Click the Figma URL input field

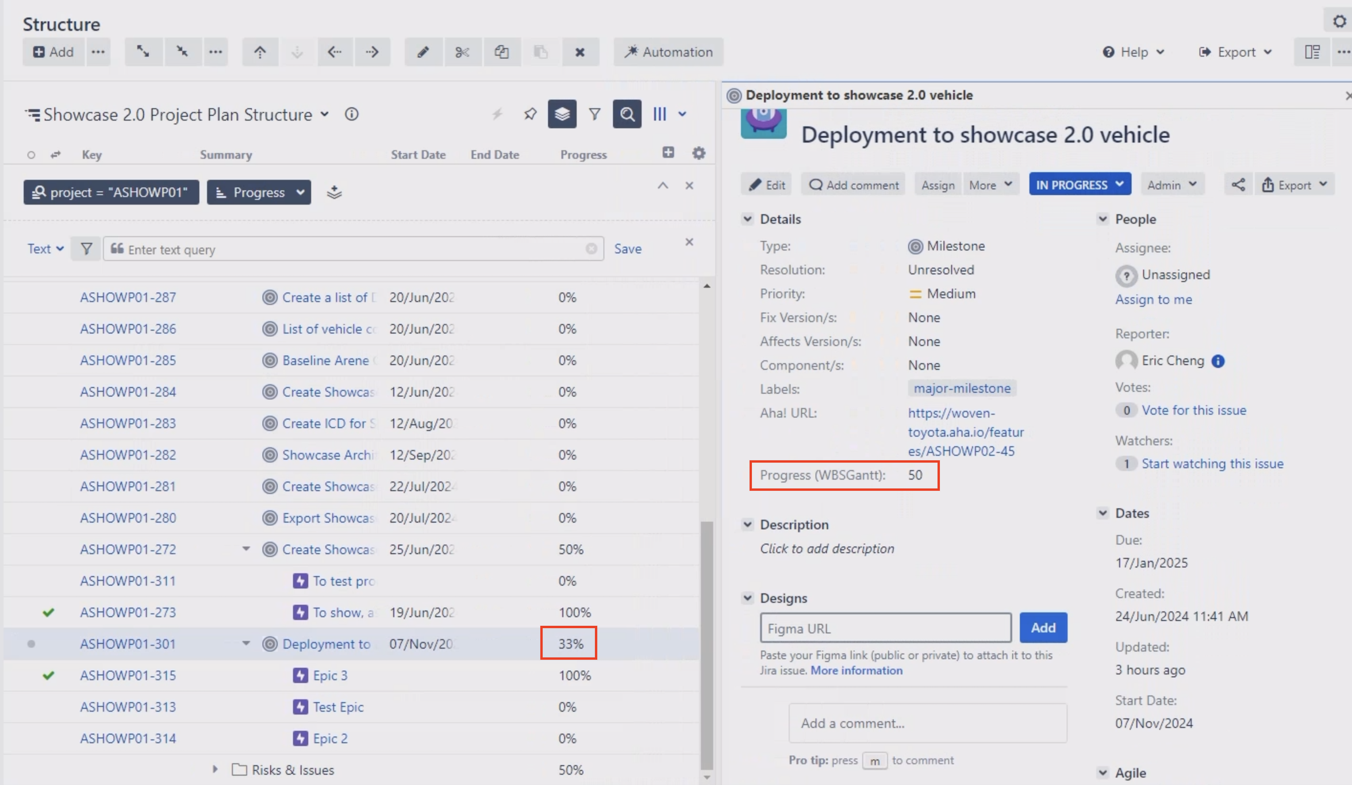[x=885, y=628]
